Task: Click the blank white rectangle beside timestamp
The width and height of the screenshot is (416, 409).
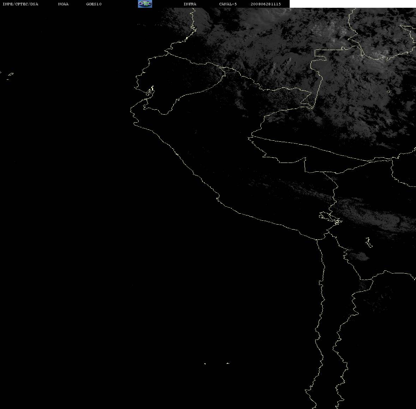Action: [352, 4]
